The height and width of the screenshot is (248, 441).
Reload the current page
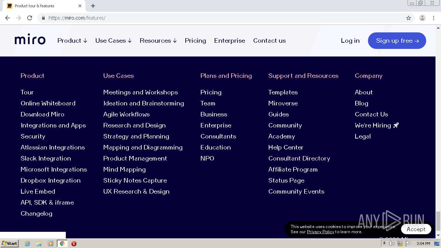click(x=30, y=18)
